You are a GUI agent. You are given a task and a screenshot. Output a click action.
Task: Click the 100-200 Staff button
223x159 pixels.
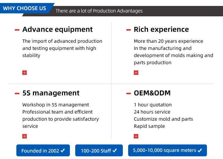(x=99, y=150)
